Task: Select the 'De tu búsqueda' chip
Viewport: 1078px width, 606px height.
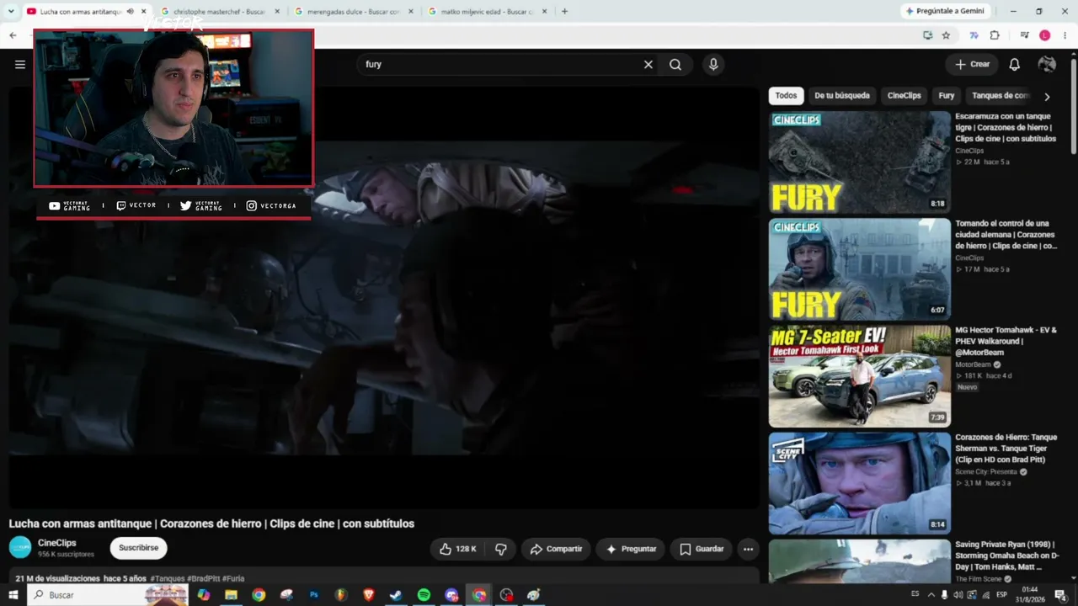Action: [x=842, y=96]
